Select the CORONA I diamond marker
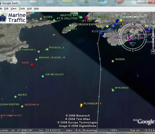The image size is (155, 134). tap(70, 25)
